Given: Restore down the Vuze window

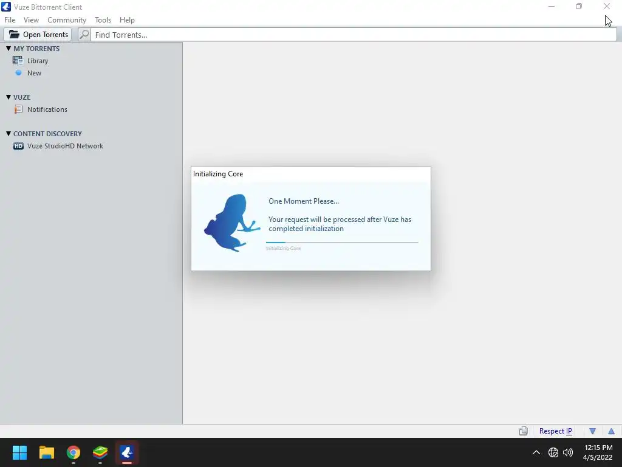Looking at the screenshot, I should click(x=579, y=6).
